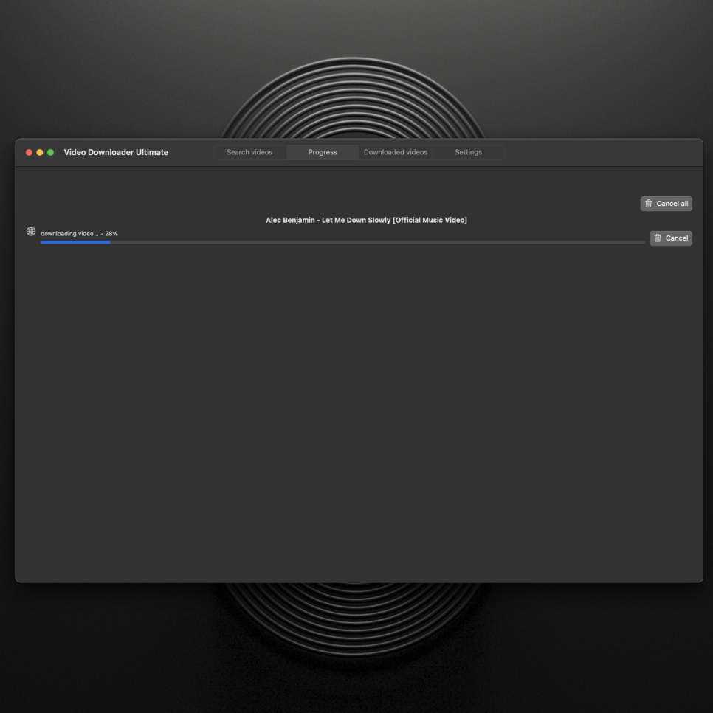Maximize the window with the green button
Image resolution: width=713 pixels, height=713 pixels.
pyautogui.click(x=51, y=152)
